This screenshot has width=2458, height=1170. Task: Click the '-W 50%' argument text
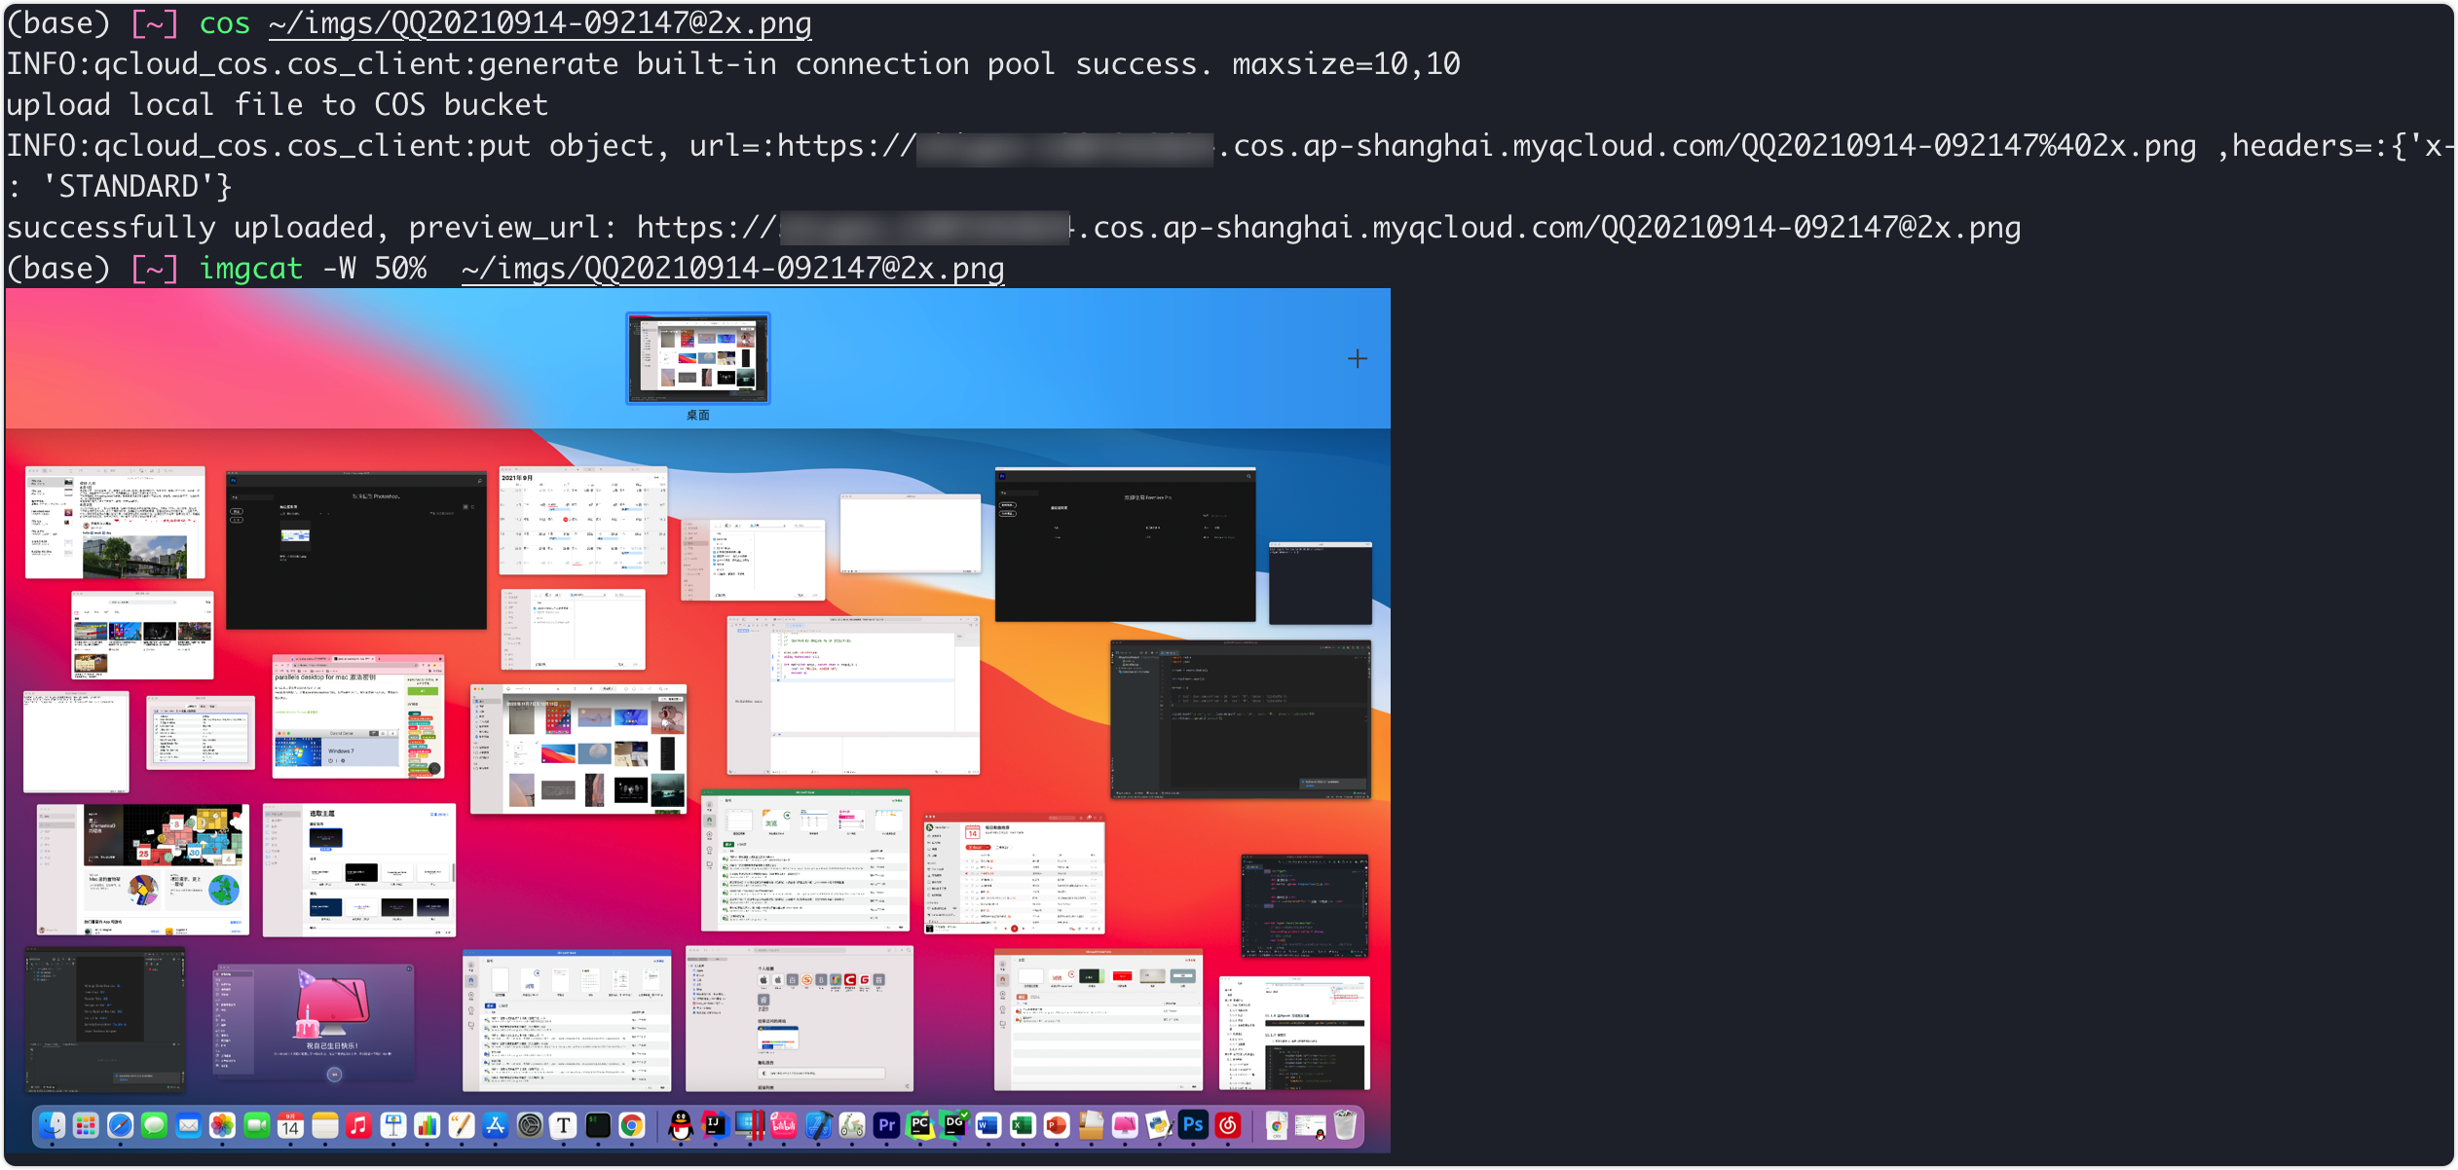pos(374,269)
